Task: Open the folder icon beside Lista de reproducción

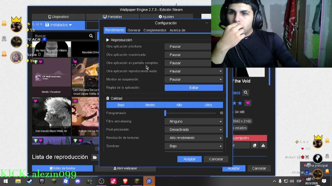Action: (x=95, y=157)
